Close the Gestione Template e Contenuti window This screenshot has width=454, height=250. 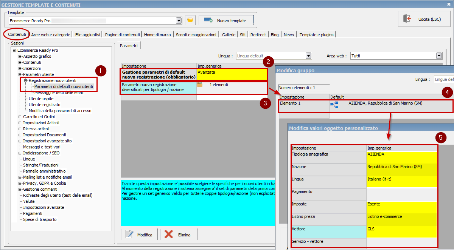click(449, 5)
